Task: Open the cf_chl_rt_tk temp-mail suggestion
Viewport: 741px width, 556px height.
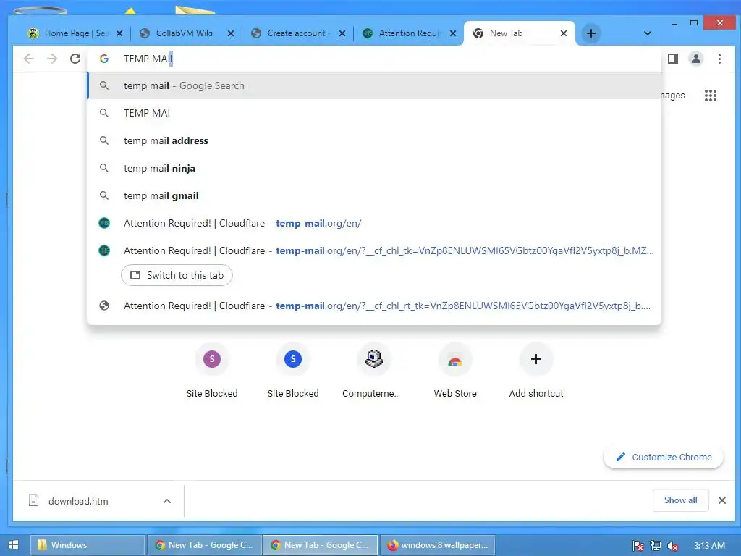Action: [x=374, y=306]
